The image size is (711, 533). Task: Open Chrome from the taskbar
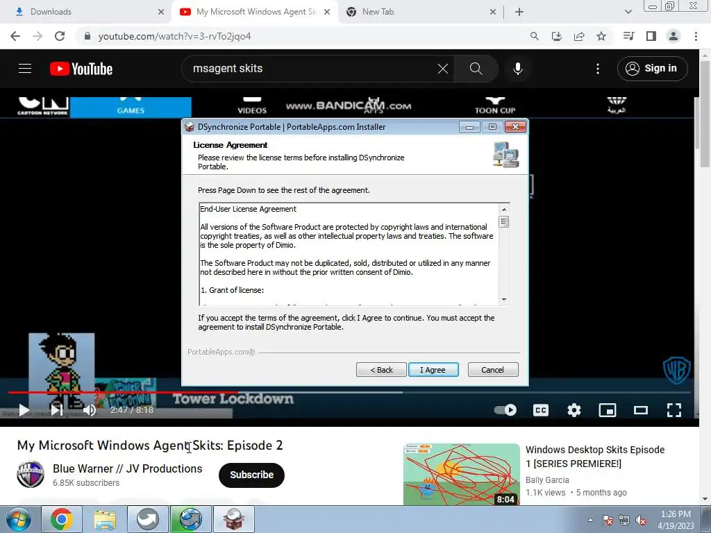tap(62, 519)
